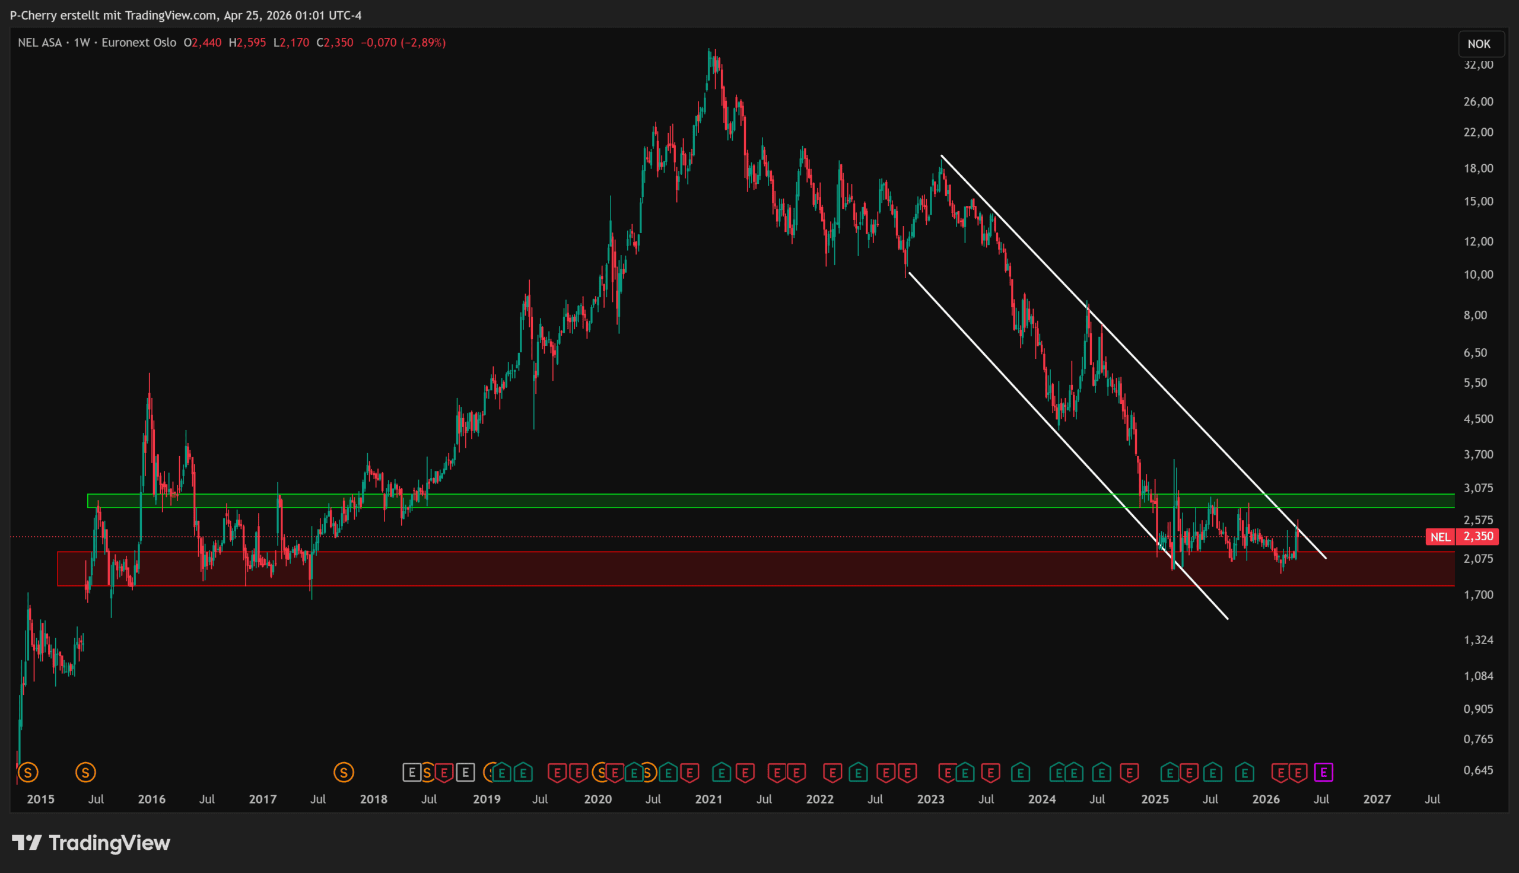Click the NEL ASA symbol name in the legend
The height and width of the screenshot is (873, 1519).
click(x=40, y=43)
